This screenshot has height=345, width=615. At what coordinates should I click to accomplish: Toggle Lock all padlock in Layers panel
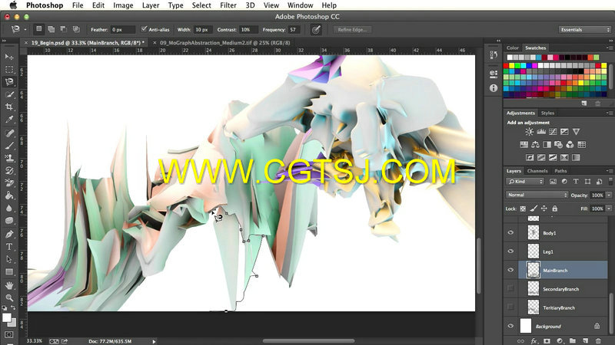[554, 209]
